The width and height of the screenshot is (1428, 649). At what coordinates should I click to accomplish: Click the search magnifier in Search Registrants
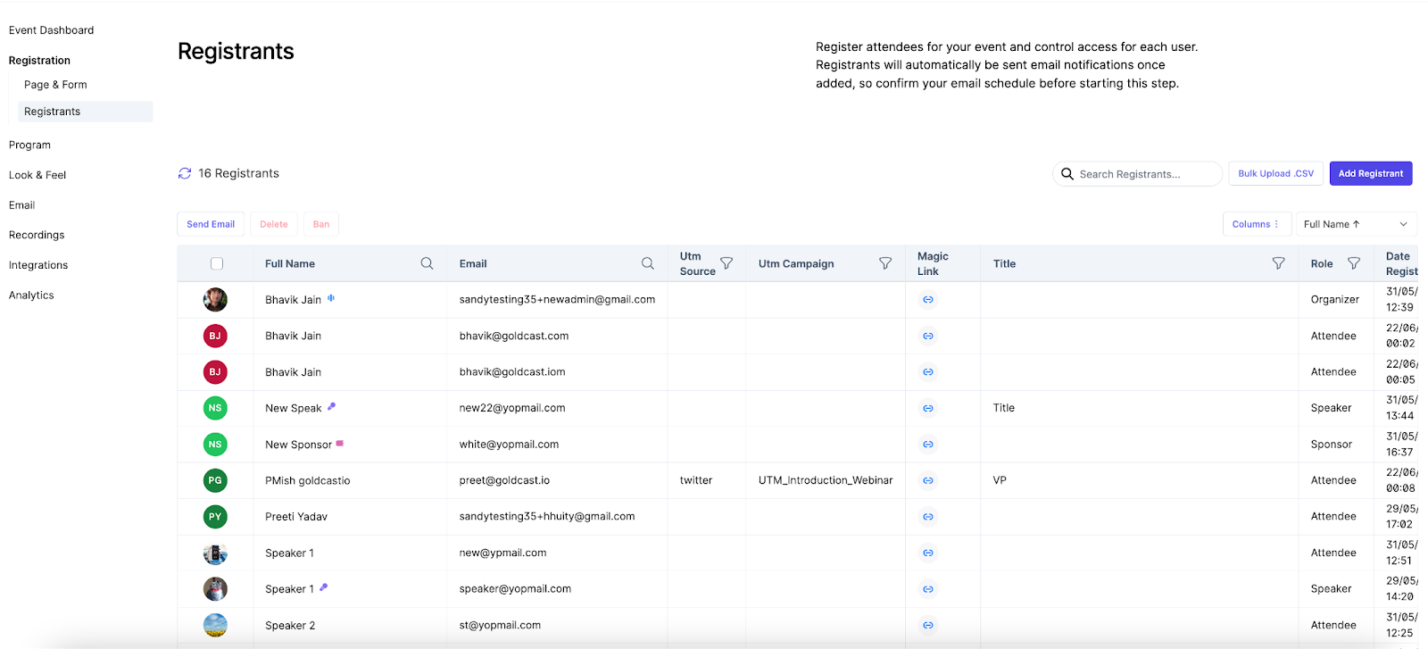tap(1067, 174)
